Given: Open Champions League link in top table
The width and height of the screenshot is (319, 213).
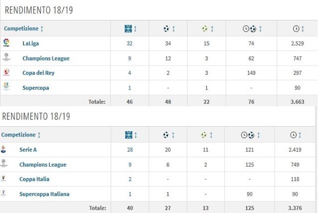Looking at the screenshot, I should 46,58.
